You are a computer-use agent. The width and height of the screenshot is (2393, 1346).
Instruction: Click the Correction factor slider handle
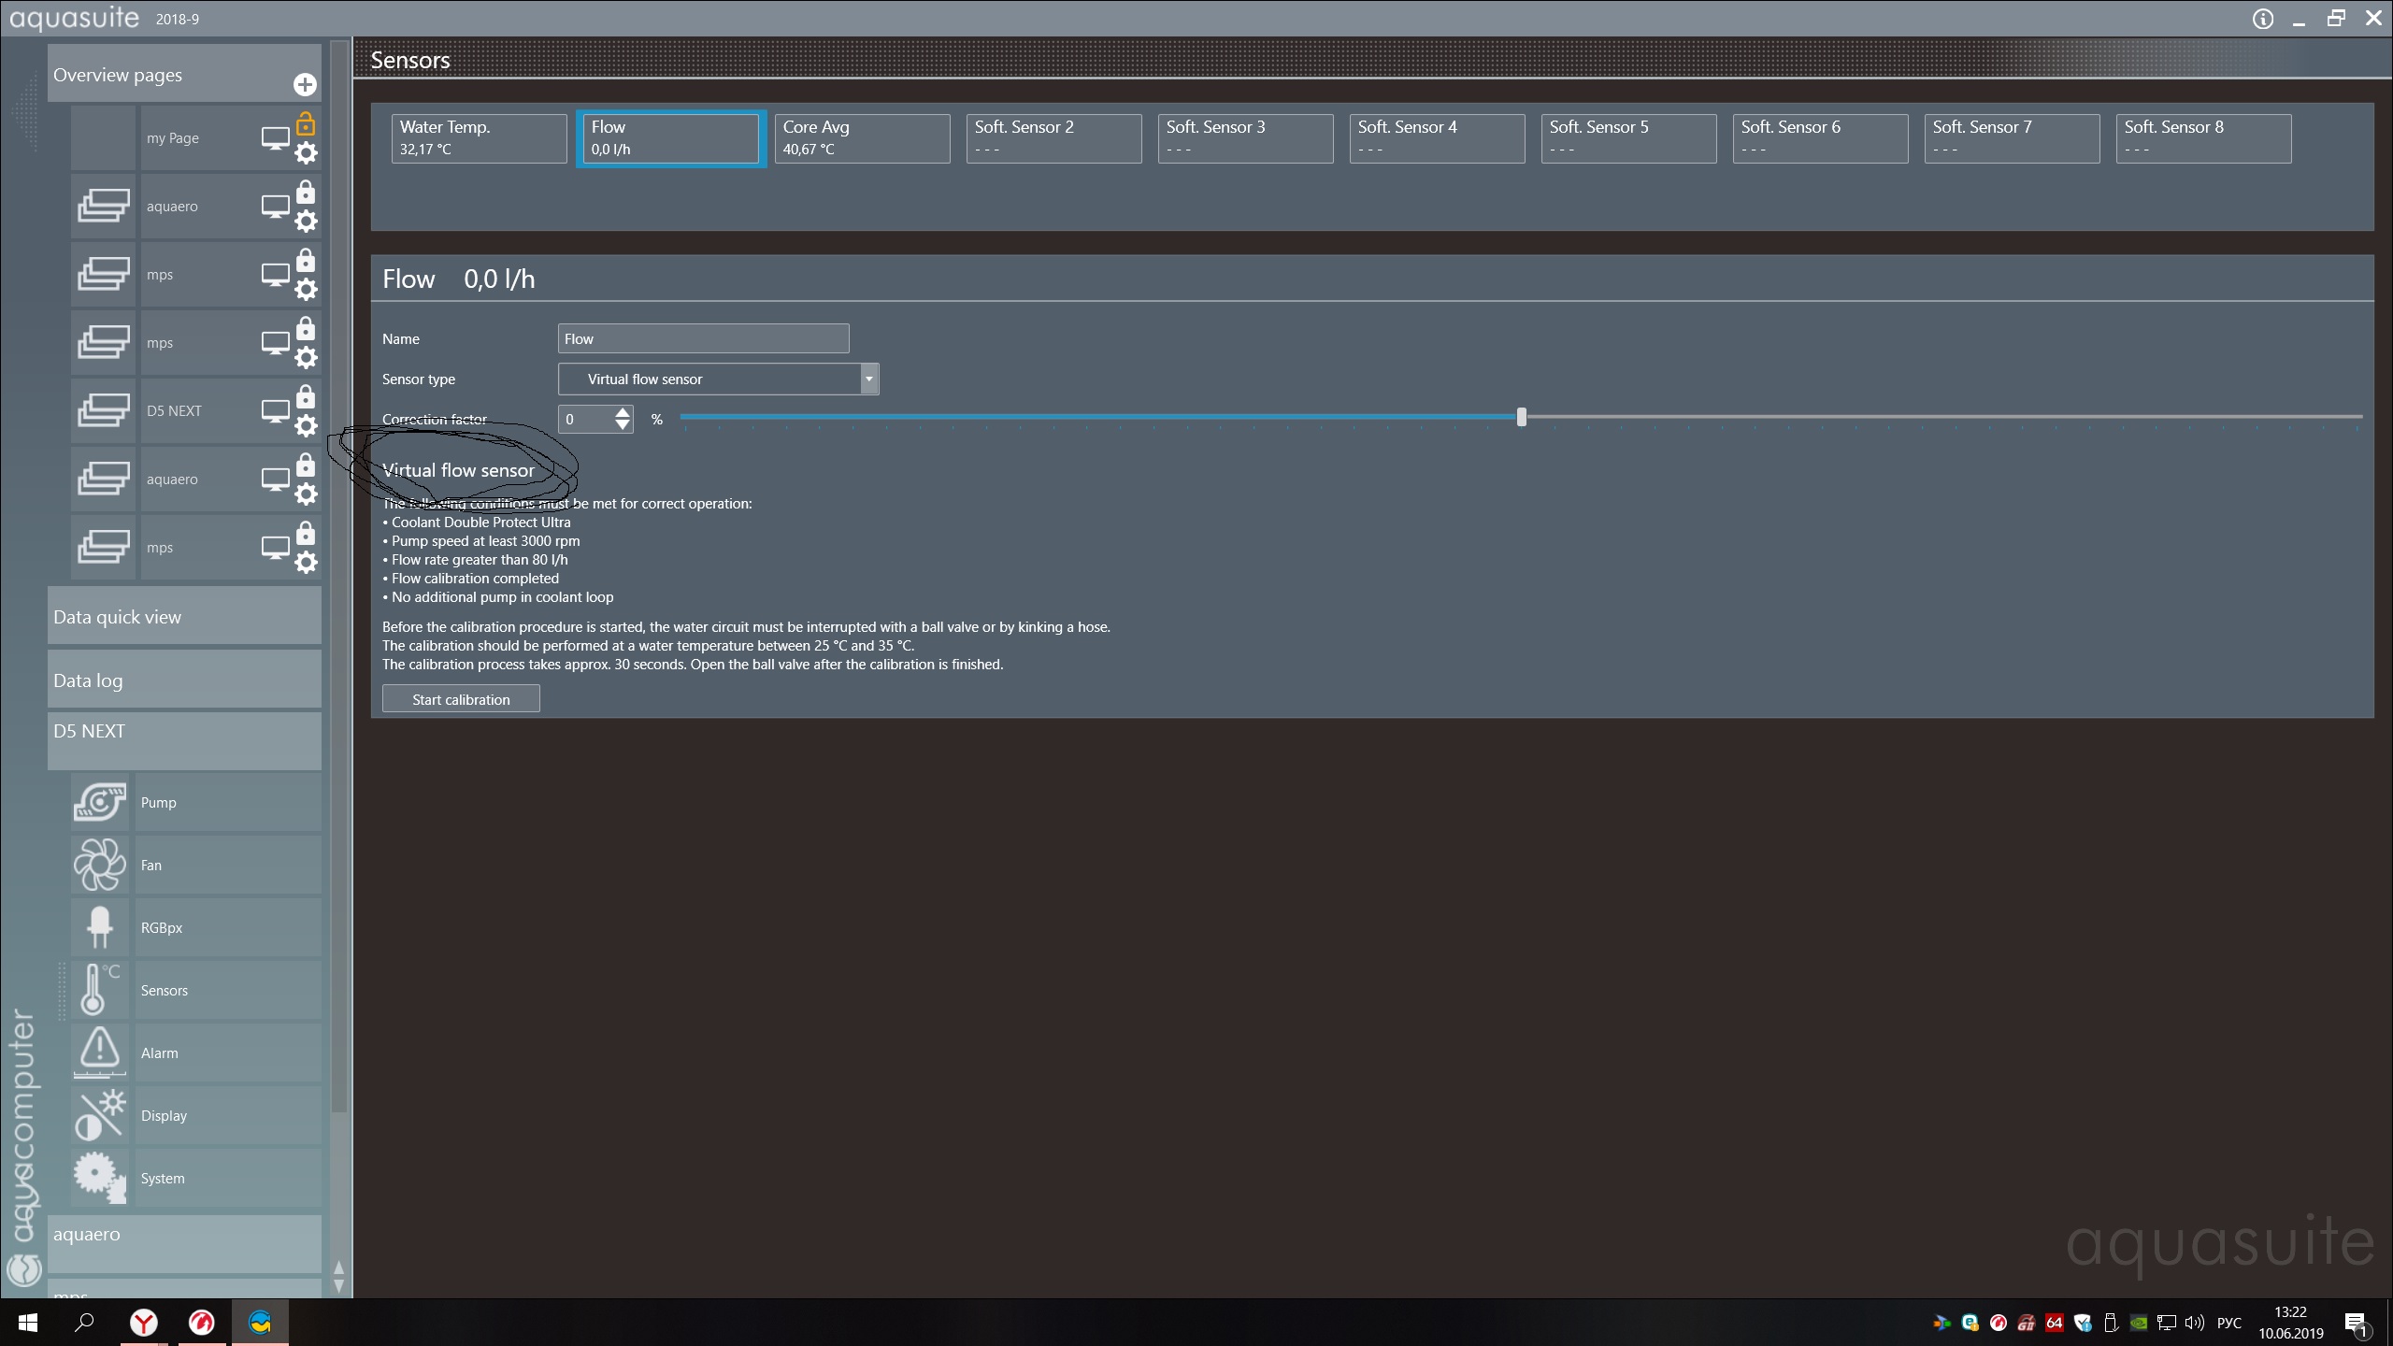1521,417
